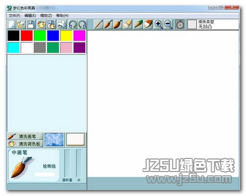Click the save palette icon
The width and height of the screenshot is (246, 196).
[x=51, y=24]
